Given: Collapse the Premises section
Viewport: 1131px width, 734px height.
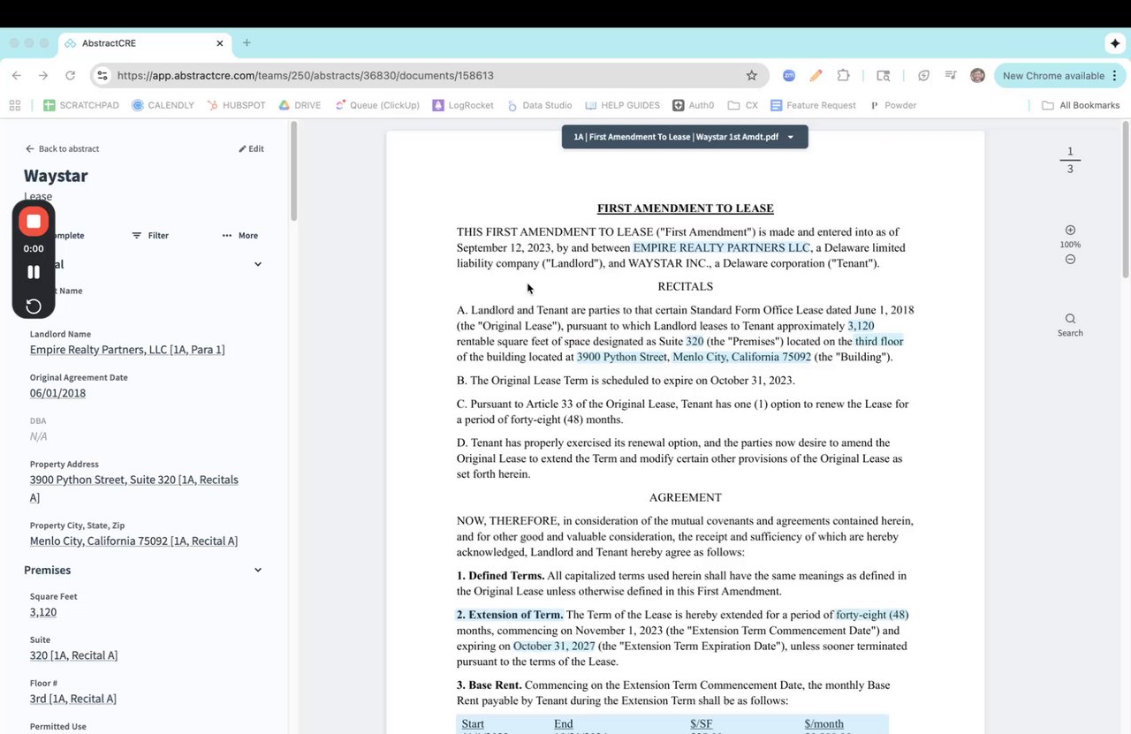Looking at the screenshot, I should coord(258,570).
